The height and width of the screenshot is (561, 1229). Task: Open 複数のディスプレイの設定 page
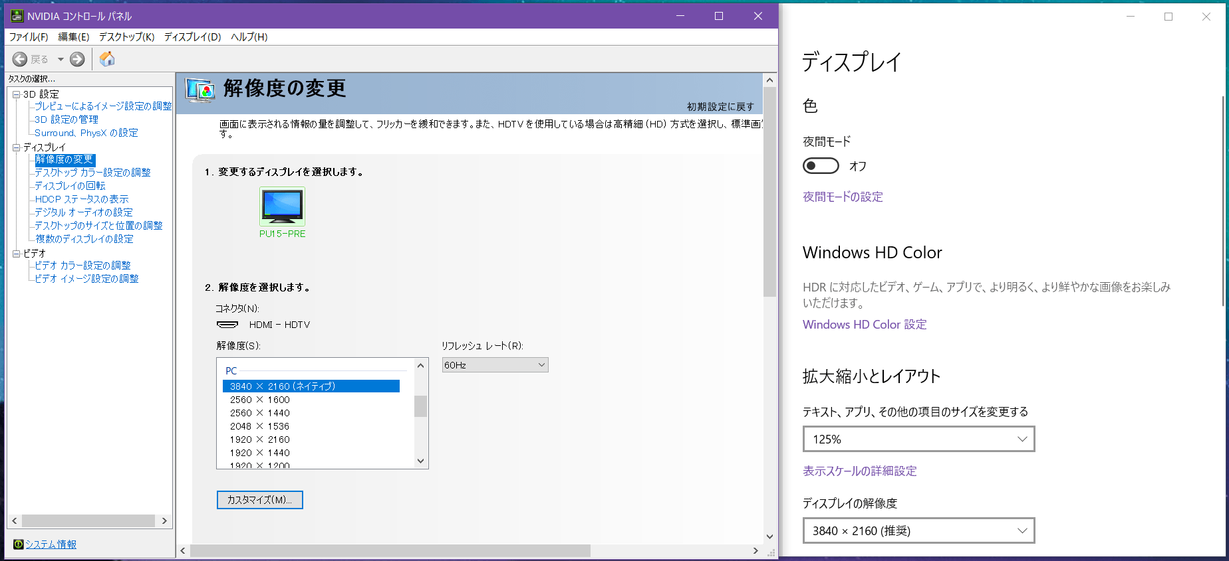pos(84,239)
